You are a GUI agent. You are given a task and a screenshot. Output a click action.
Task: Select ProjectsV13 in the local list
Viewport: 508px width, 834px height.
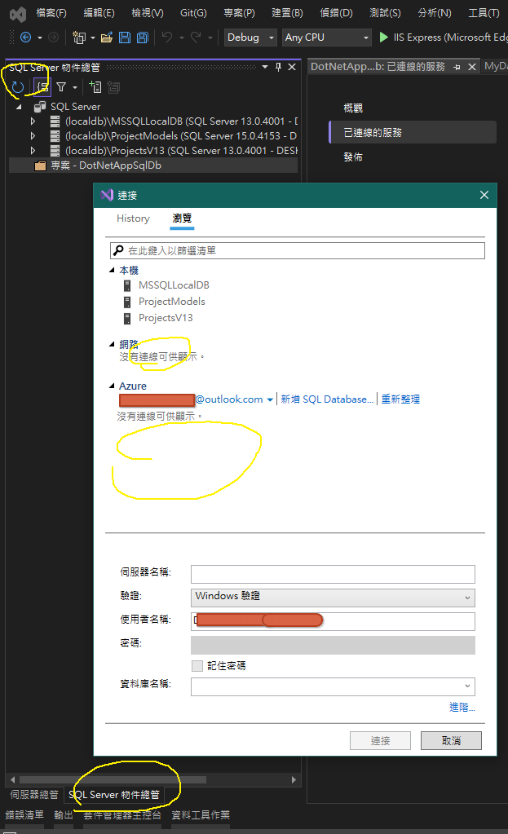pyautogui.click(x=166, y=318)
